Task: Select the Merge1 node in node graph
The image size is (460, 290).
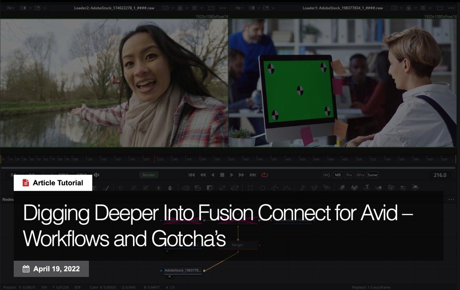Action: pos(238,245)
